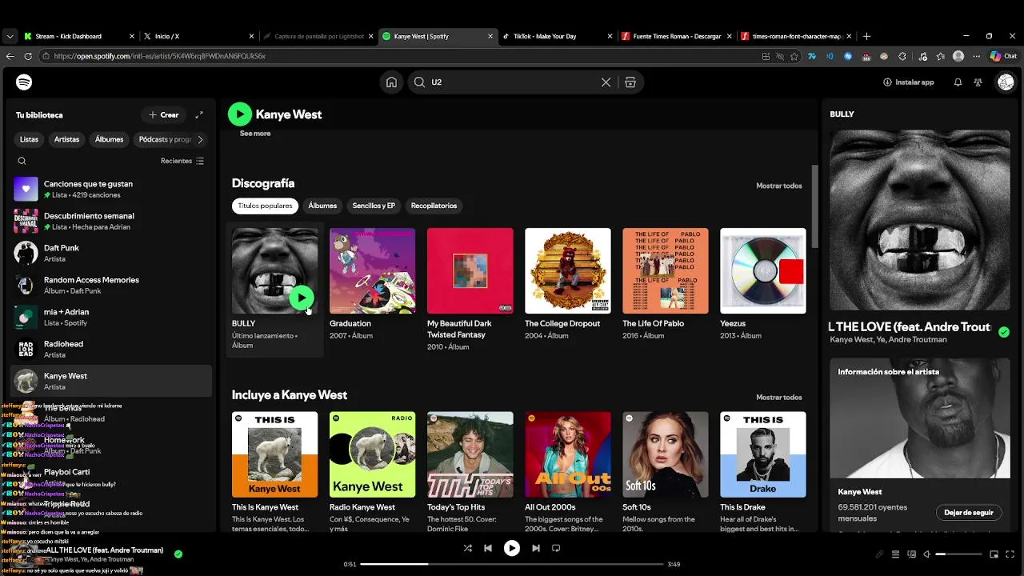1024x576 pixels.
Task: Open the notifications bell
Action: pyautogui.click(x=958, y=82)
